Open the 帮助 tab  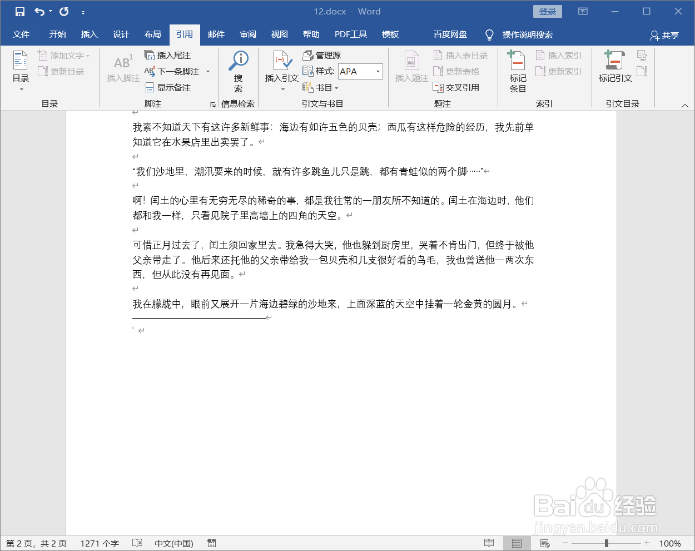coord(311,34)
